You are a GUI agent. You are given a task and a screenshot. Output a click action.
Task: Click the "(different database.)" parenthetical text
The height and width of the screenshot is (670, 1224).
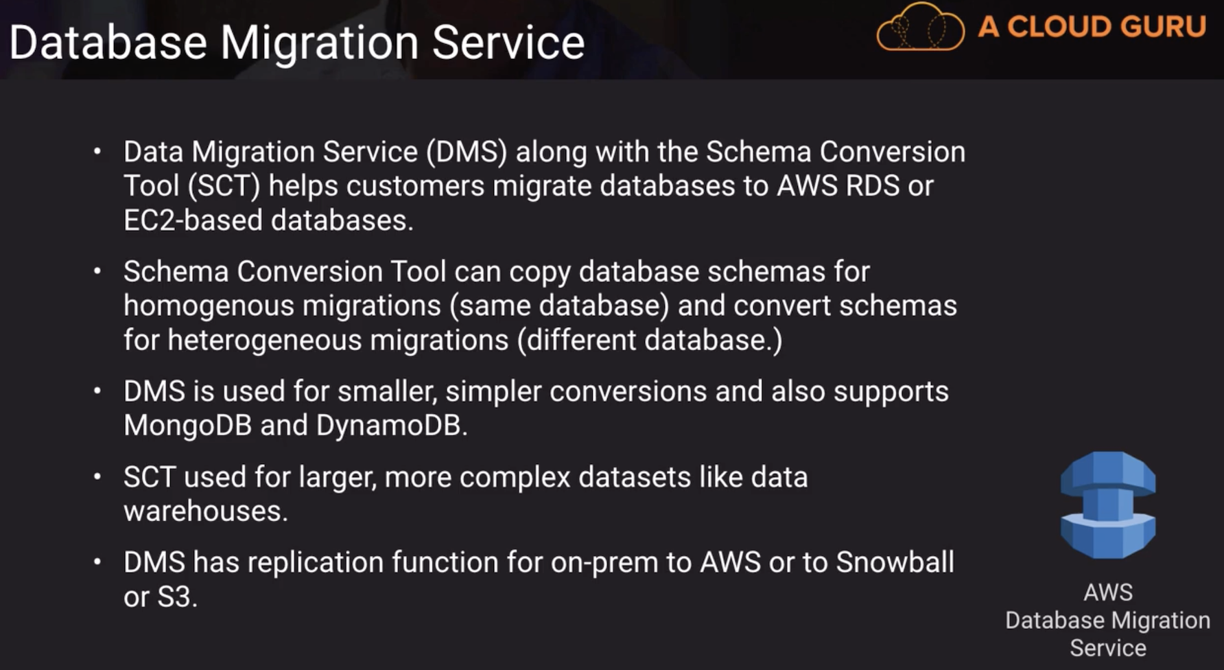coord(649,340)
